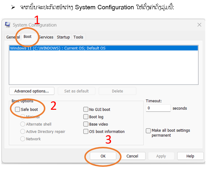
Task: Enable the Boot log option
Action: [x=86, y=117]
